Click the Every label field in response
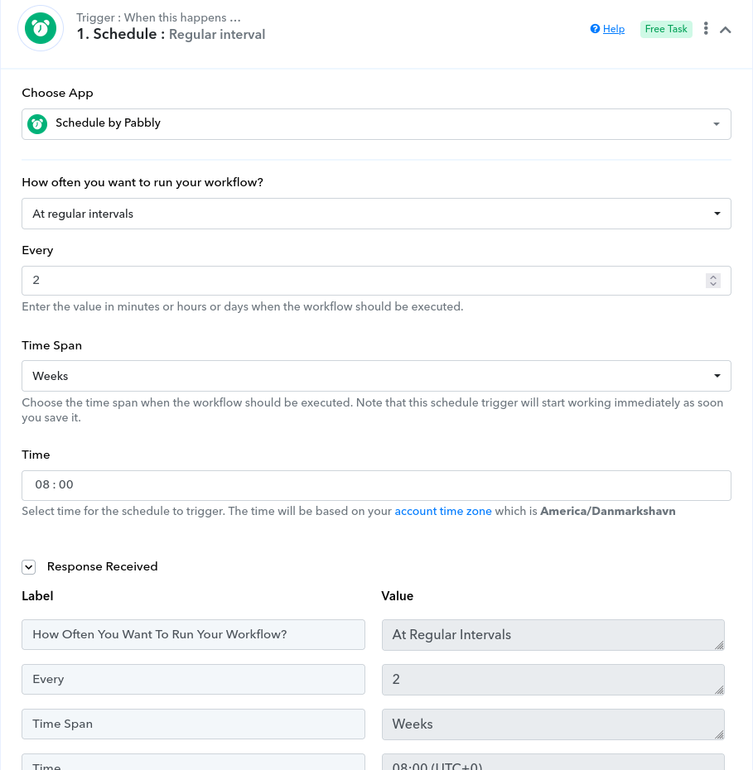 (193, 679)
